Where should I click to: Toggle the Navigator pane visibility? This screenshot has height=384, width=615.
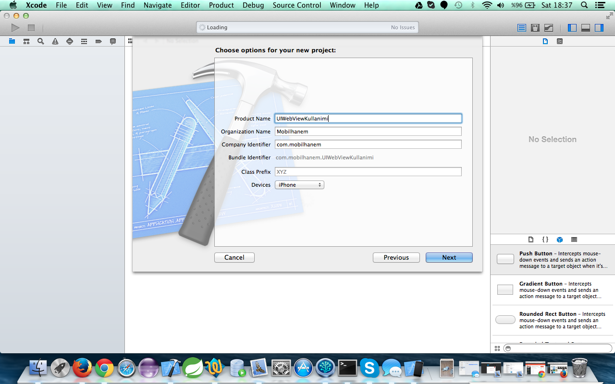(x=572, y=28)
